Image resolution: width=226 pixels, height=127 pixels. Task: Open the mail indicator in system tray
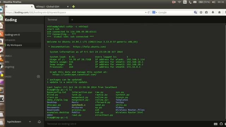tap(195, 2)
